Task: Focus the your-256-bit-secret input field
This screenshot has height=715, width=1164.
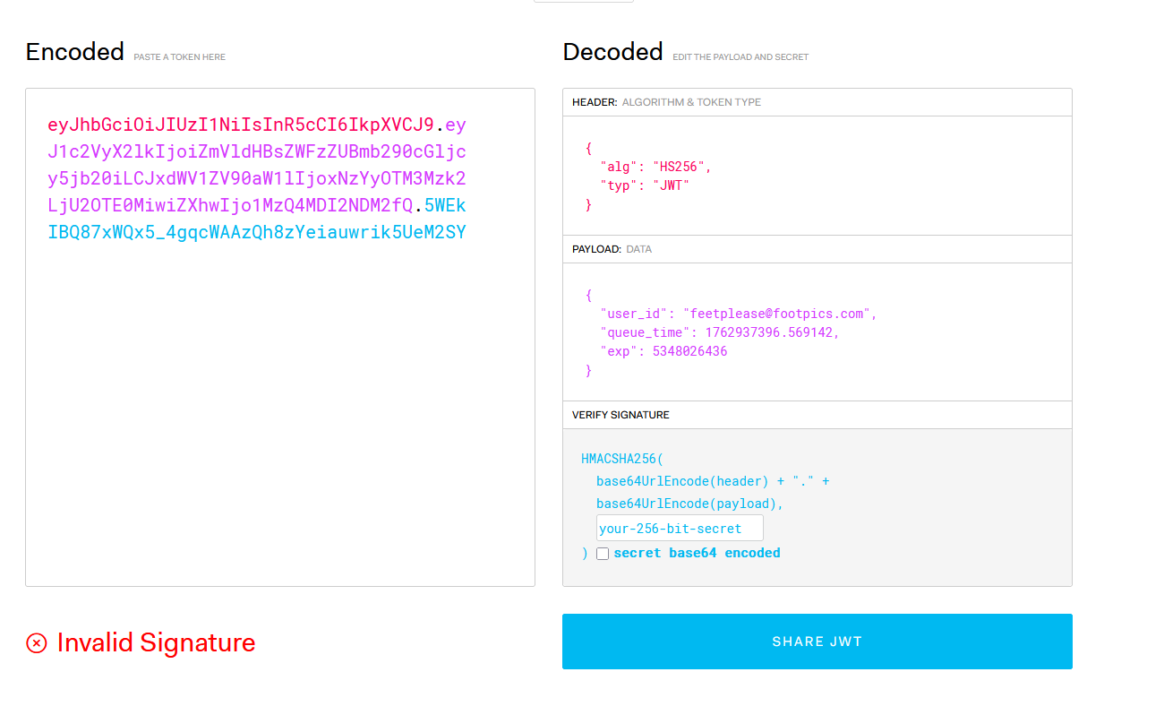Action: pyautogui.click(x=680, y=528)
